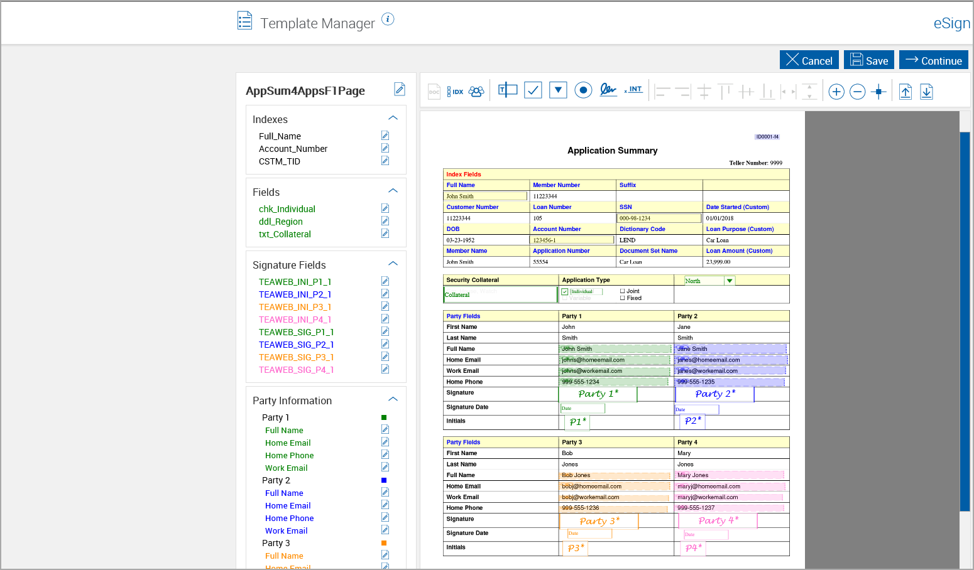Edit the template name AppSum4AppsF1Page
This screenshot has height=570, width=974.
pos(400,89)
